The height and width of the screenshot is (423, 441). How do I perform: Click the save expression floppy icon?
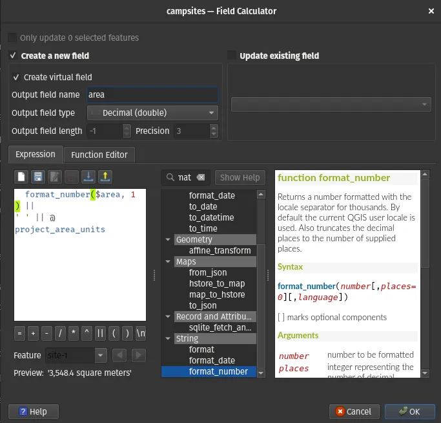pos(38,177)
